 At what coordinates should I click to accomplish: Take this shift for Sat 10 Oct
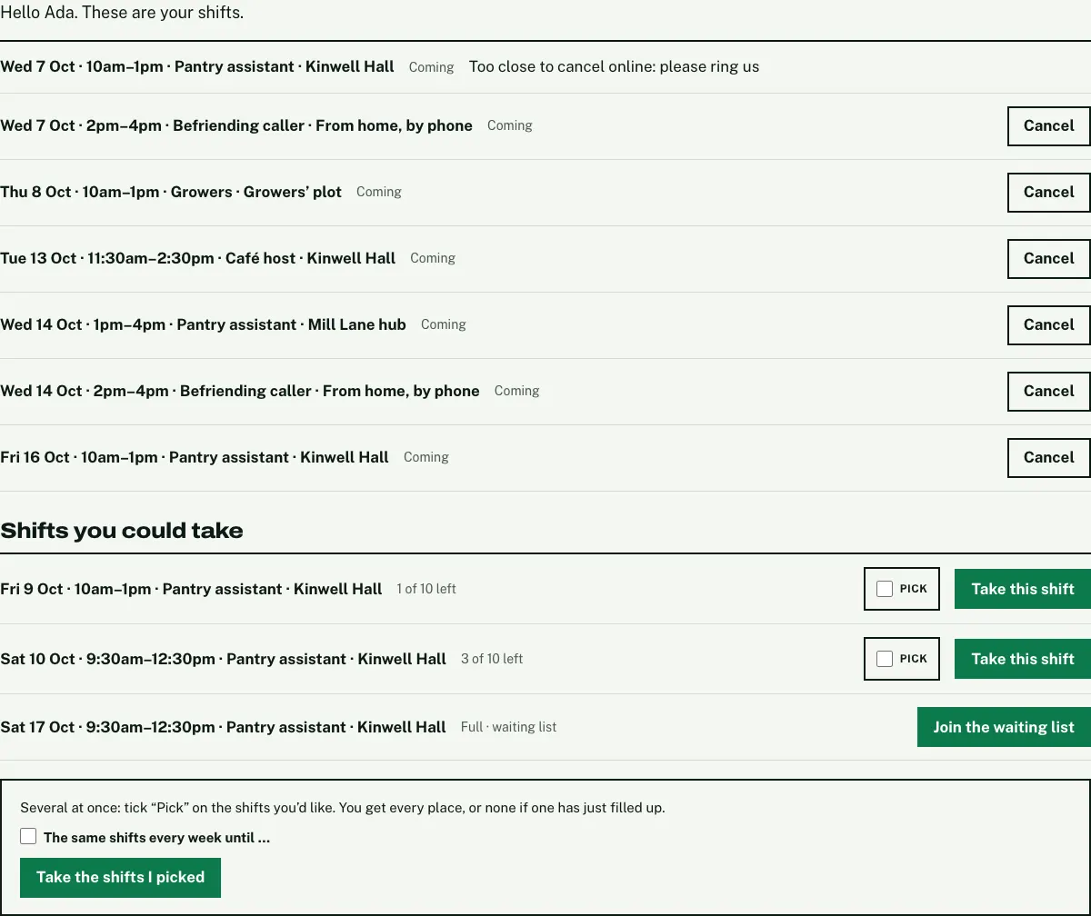(1023, 659)
